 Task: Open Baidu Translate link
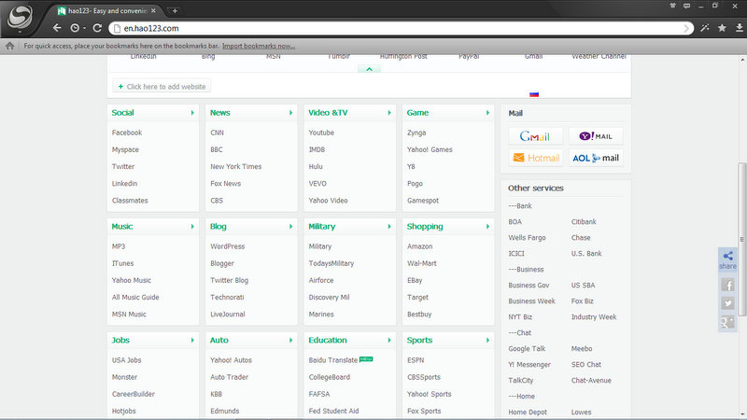click(333, 360)
